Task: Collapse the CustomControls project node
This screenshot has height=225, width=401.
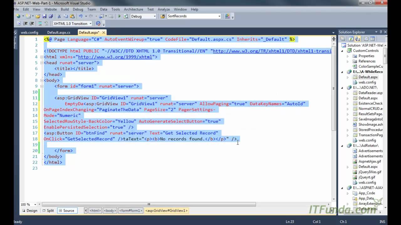Action: pos(342,51)
